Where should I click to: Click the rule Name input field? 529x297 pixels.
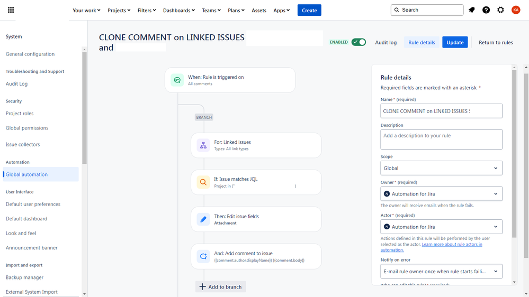pos(441,111)
